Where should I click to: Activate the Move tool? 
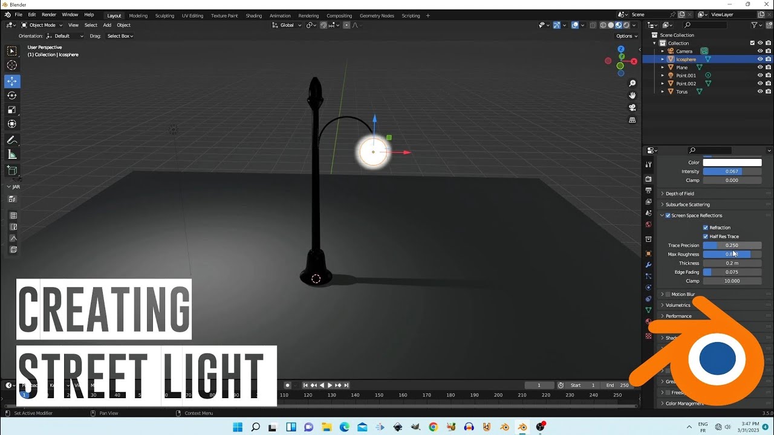click(x=12, y=81)
